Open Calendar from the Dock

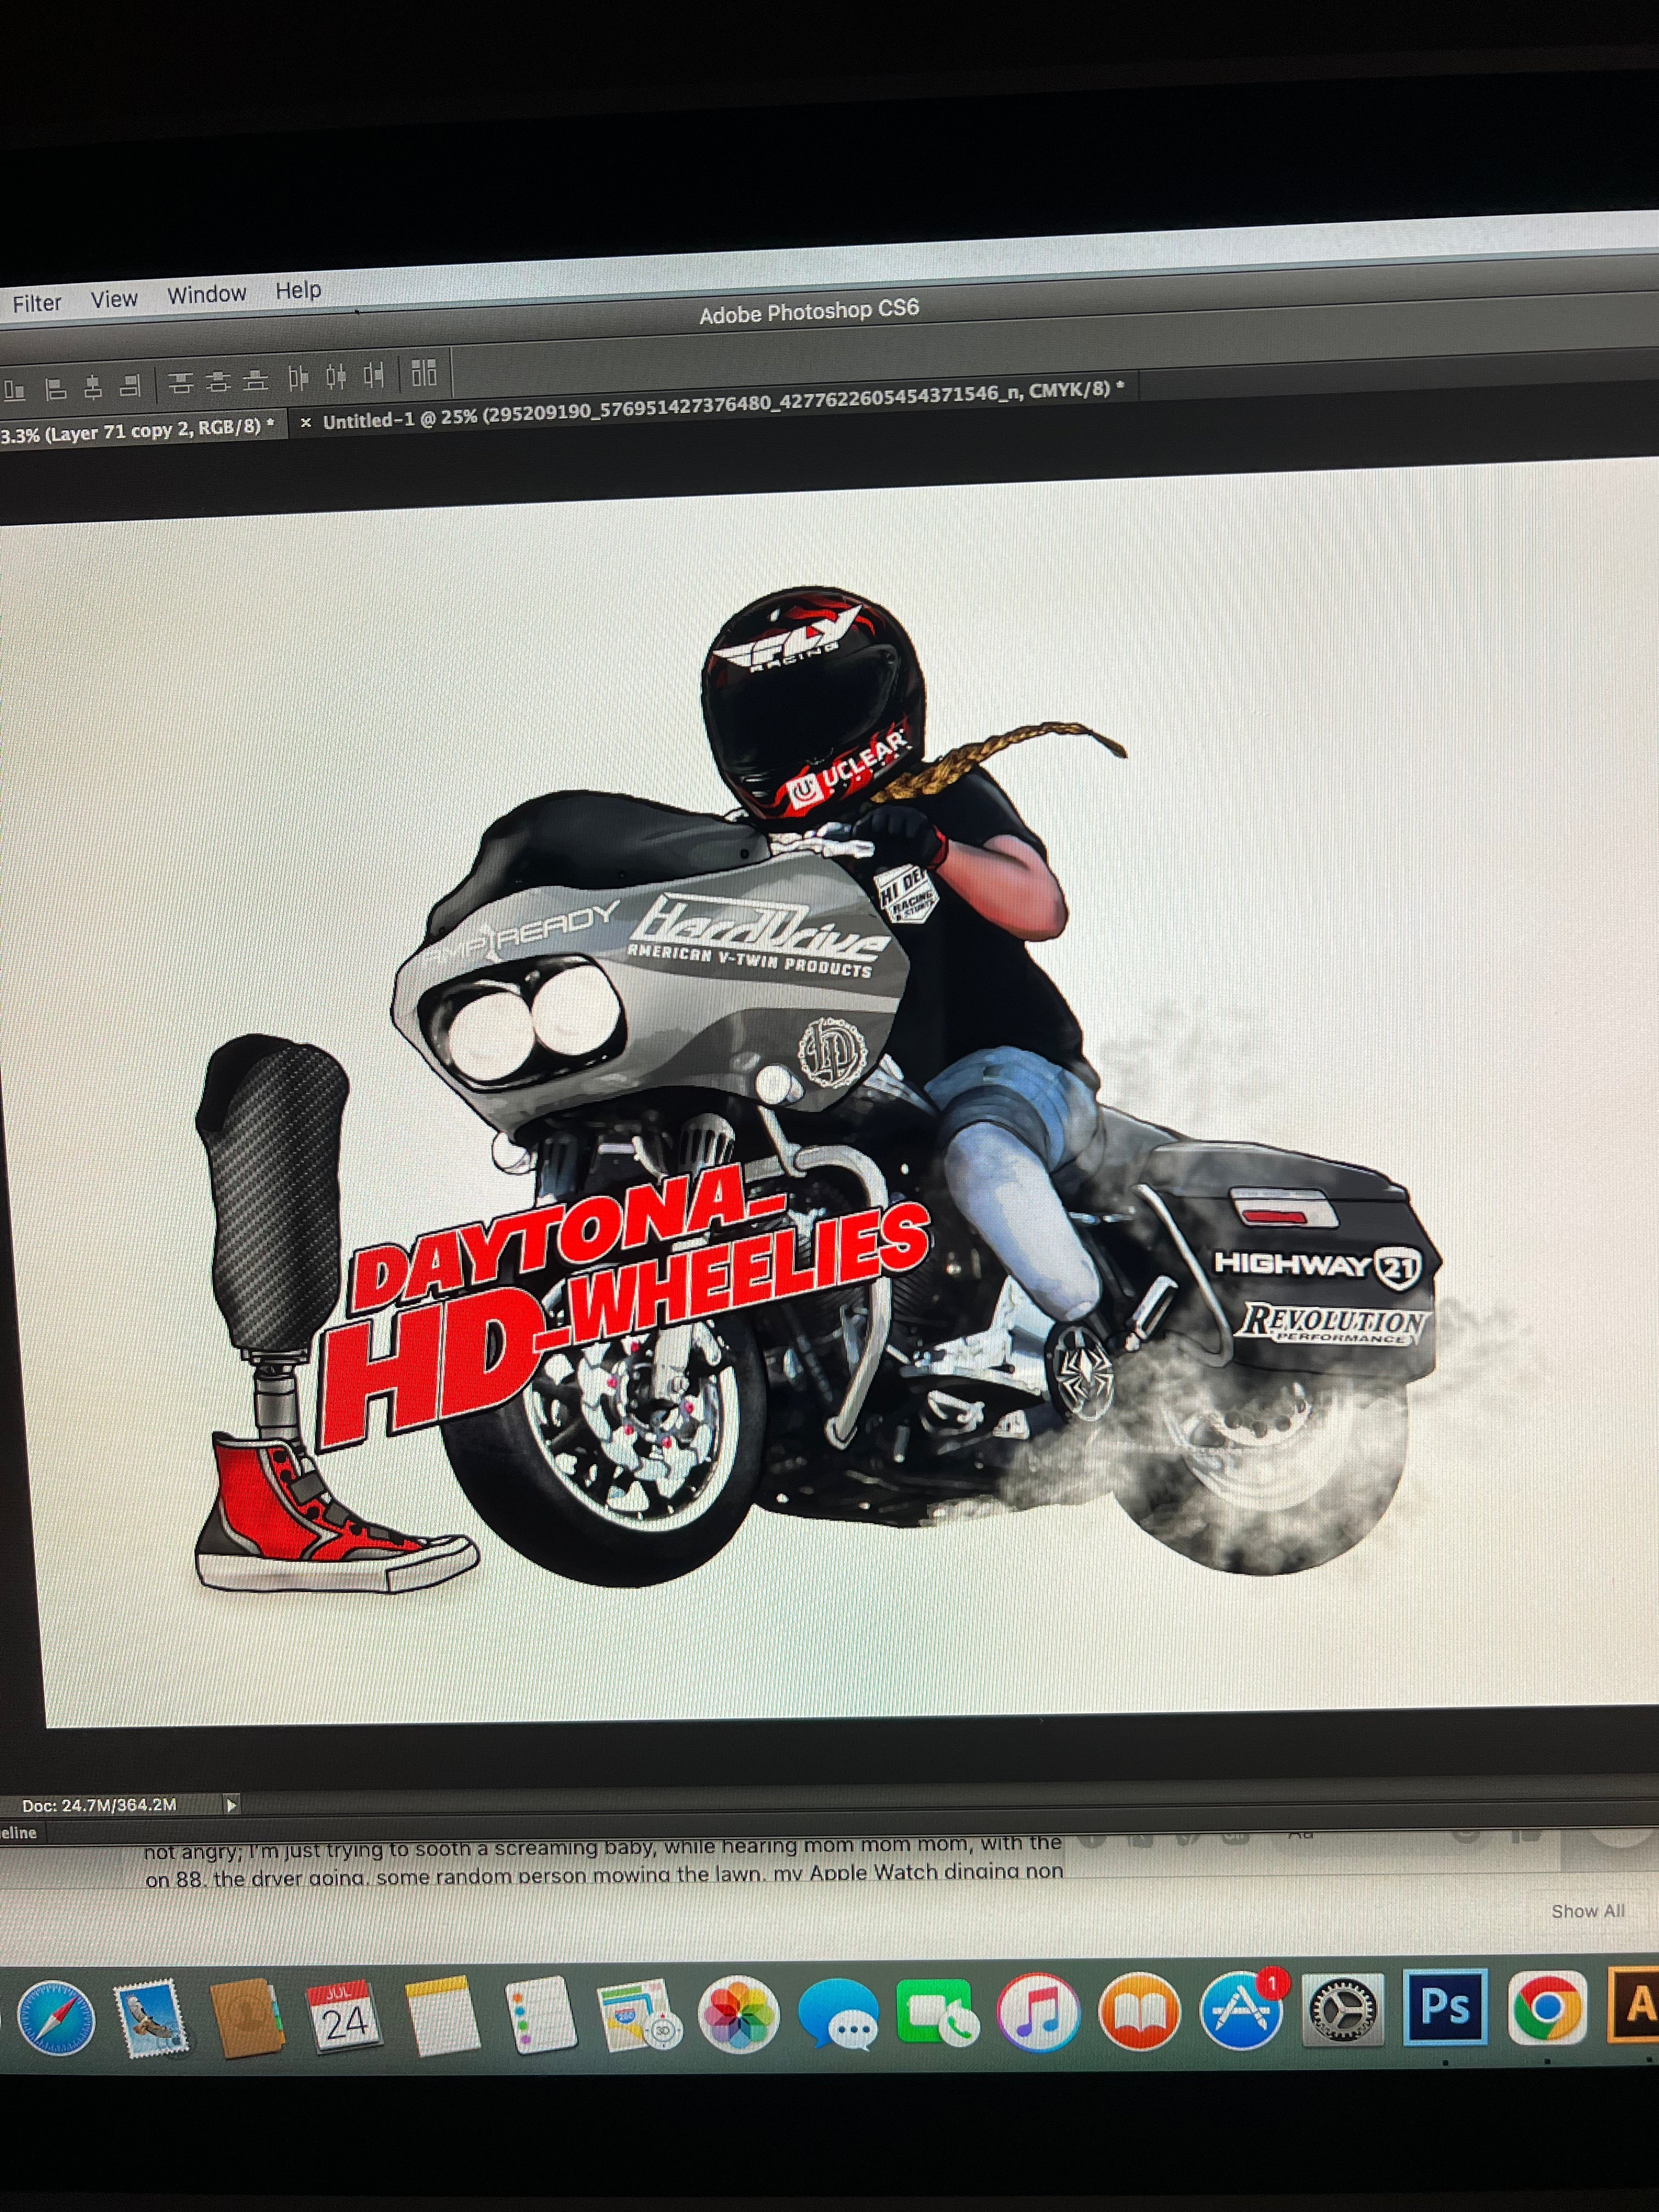(346, 2016)
